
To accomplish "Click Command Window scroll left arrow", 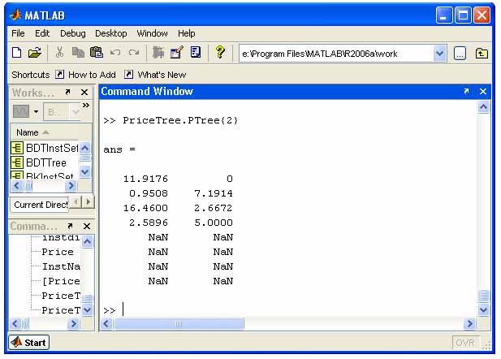I will pyautogui.click(x=106, y=324).
